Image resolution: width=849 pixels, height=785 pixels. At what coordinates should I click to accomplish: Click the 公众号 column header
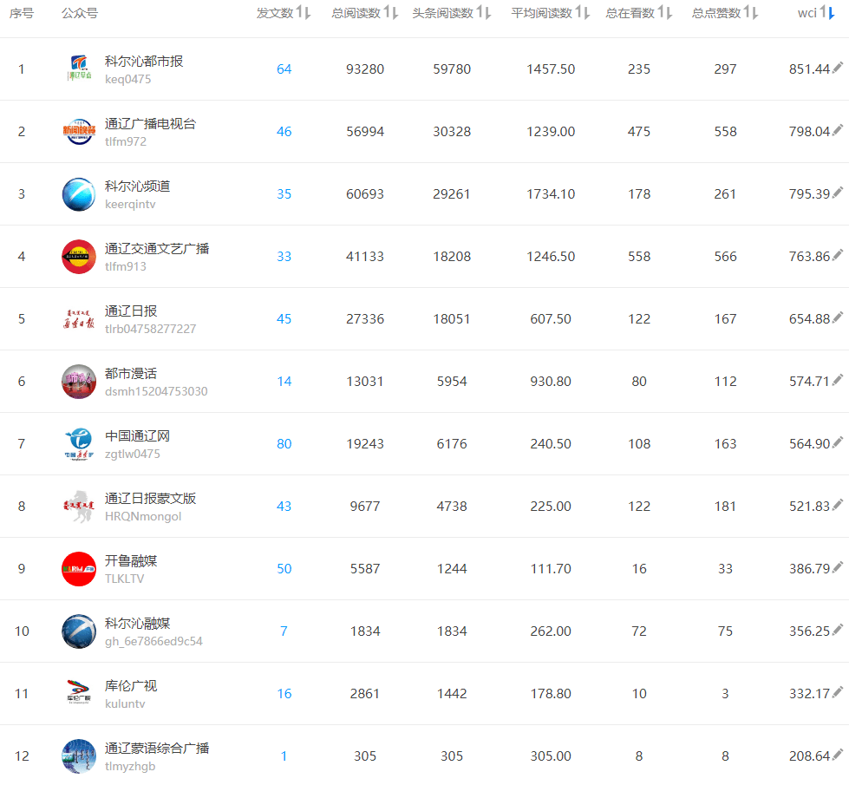[80, 13]
